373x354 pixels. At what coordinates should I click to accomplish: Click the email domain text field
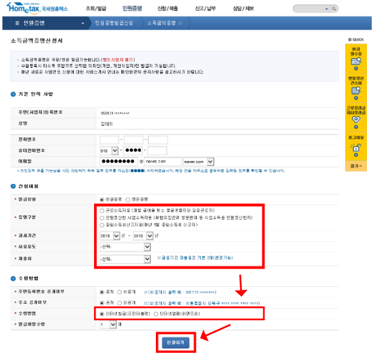163,162
